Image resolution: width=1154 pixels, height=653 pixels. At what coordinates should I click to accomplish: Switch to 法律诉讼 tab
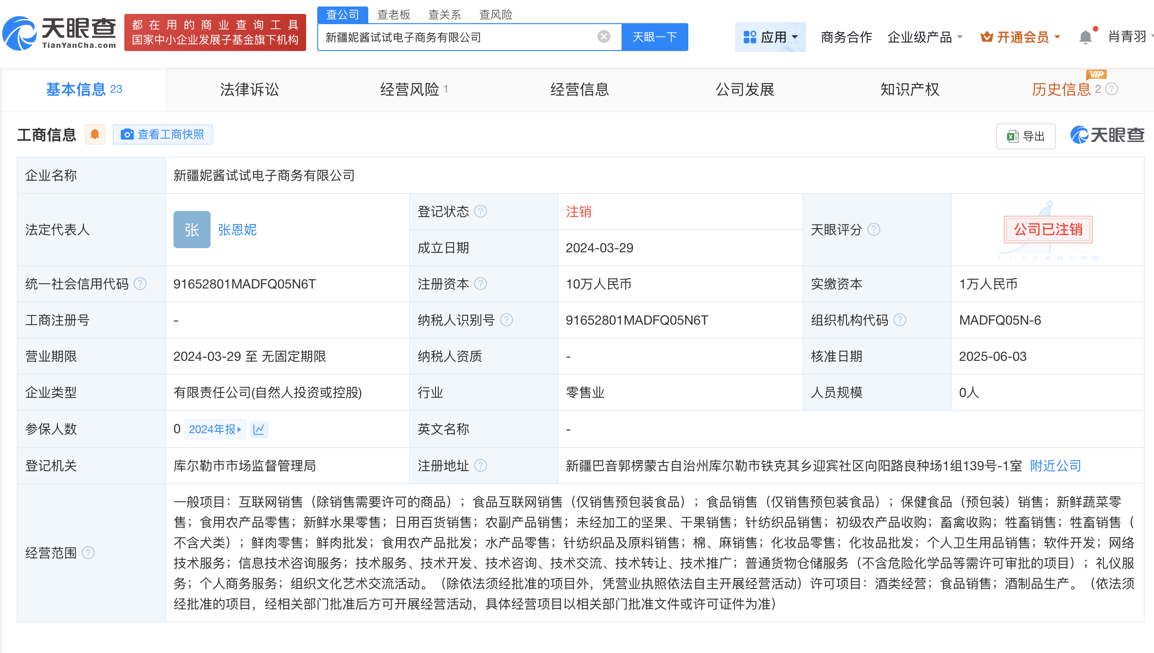click(250, 90)
